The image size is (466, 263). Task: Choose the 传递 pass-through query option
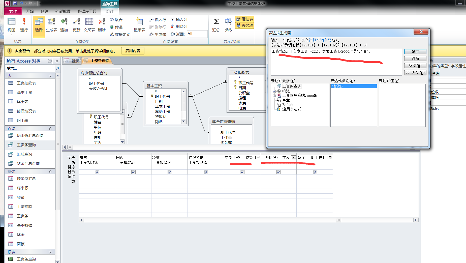(116, 27)
